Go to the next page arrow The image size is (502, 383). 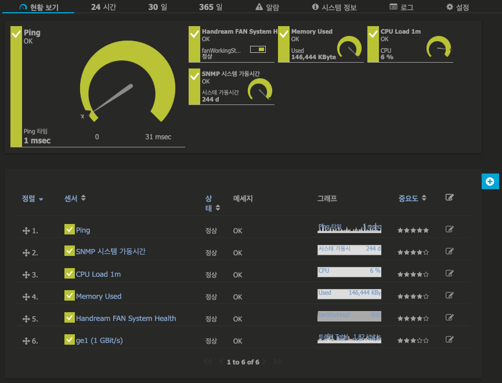click(264, 362)
